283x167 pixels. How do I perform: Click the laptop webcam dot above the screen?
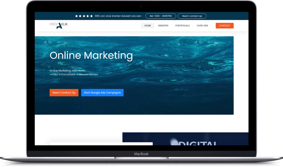[x=141, y=6]
